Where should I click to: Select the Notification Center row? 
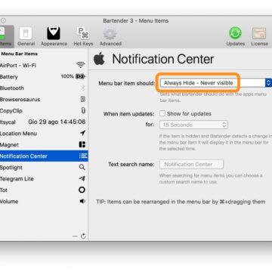coord(43,156)
